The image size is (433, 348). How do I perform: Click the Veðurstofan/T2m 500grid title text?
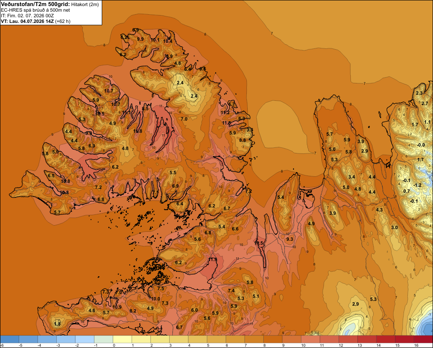click(35, 4)
